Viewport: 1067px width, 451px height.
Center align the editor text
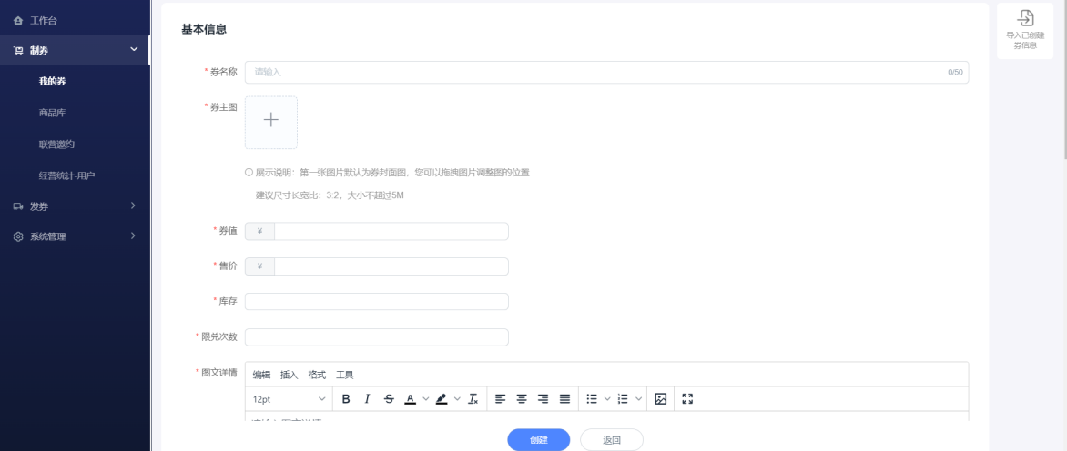tap(523, 399)
